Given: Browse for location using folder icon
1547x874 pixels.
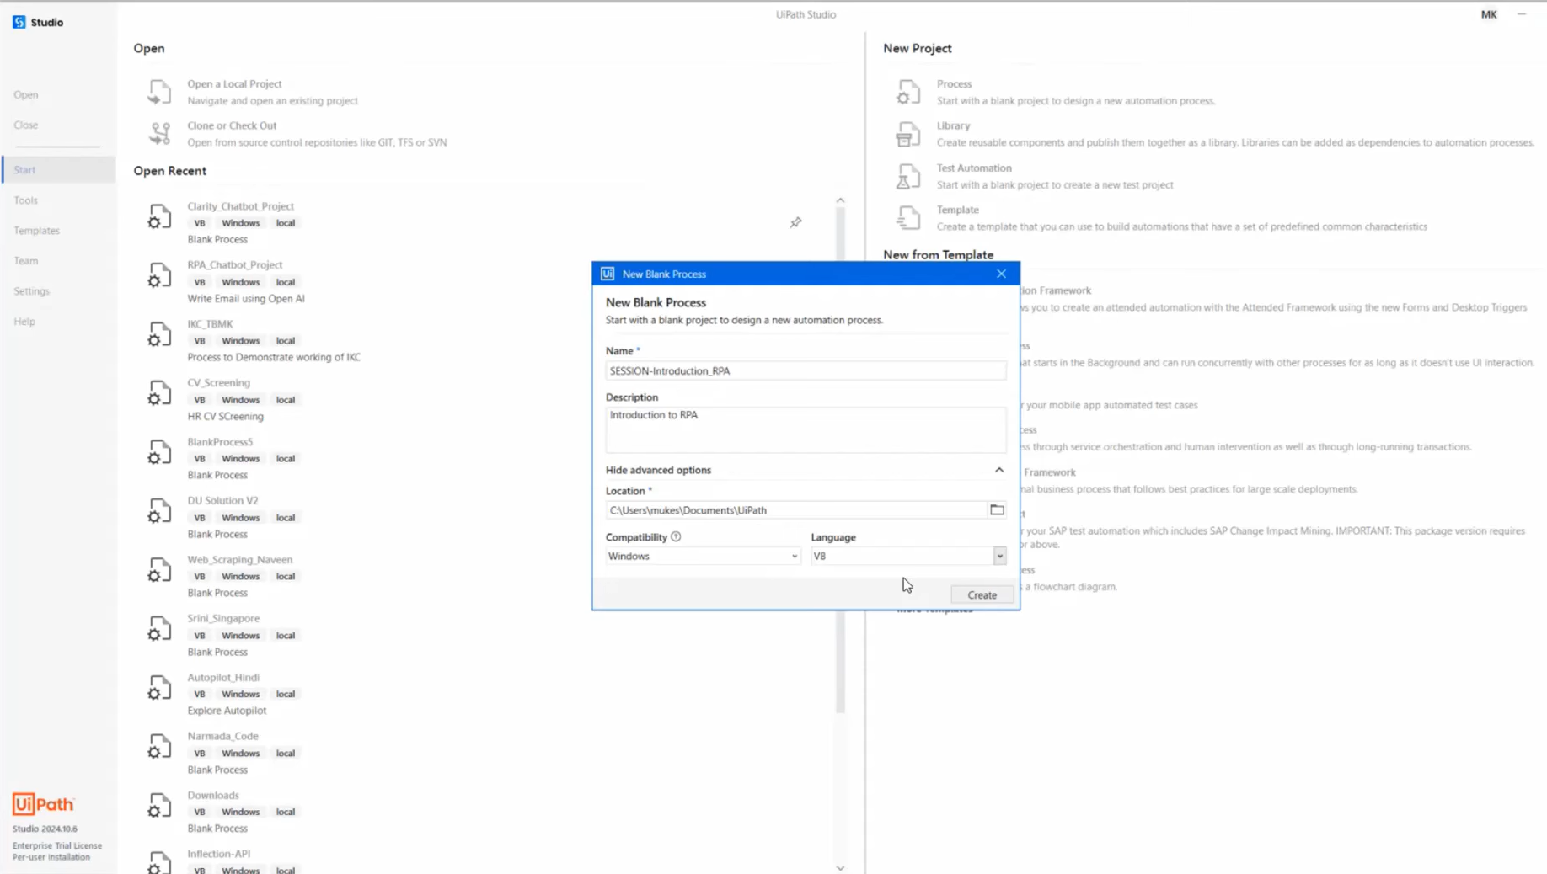Looking at the screenshot, I should point(997,510).
